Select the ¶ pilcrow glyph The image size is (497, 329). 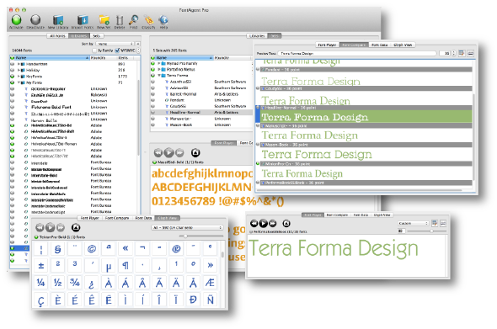pyautogui.click(x=126, y=266)
